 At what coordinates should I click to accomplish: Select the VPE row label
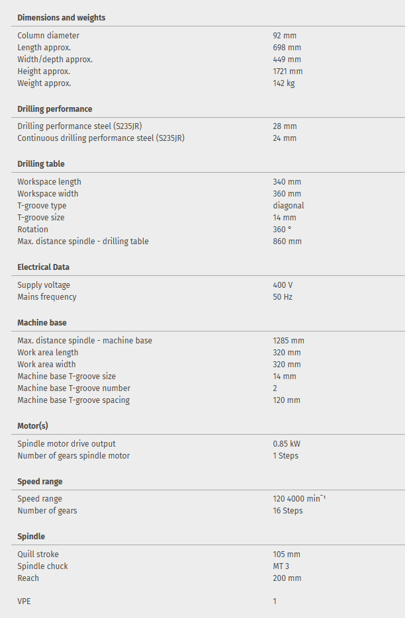coord(24,601)
